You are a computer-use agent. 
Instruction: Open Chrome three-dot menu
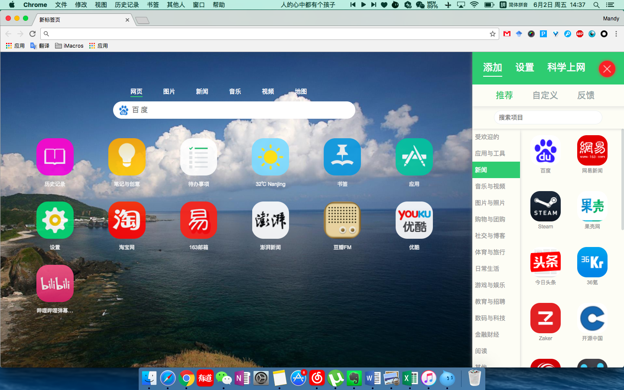616,34
